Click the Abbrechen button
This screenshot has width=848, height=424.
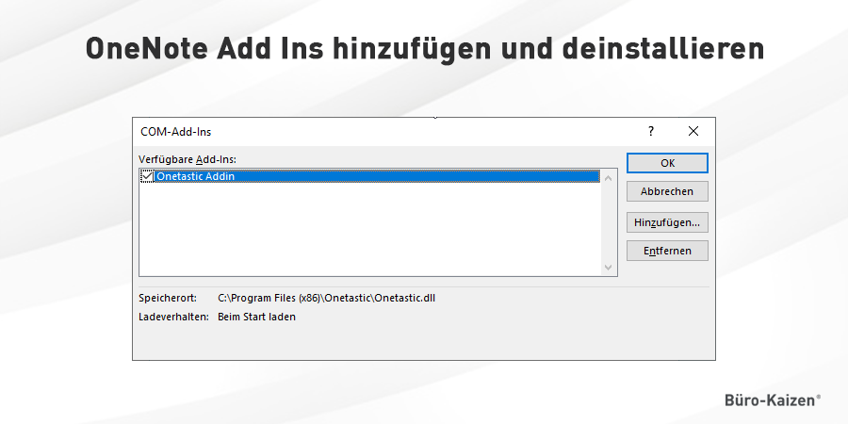tap(667, 191)
